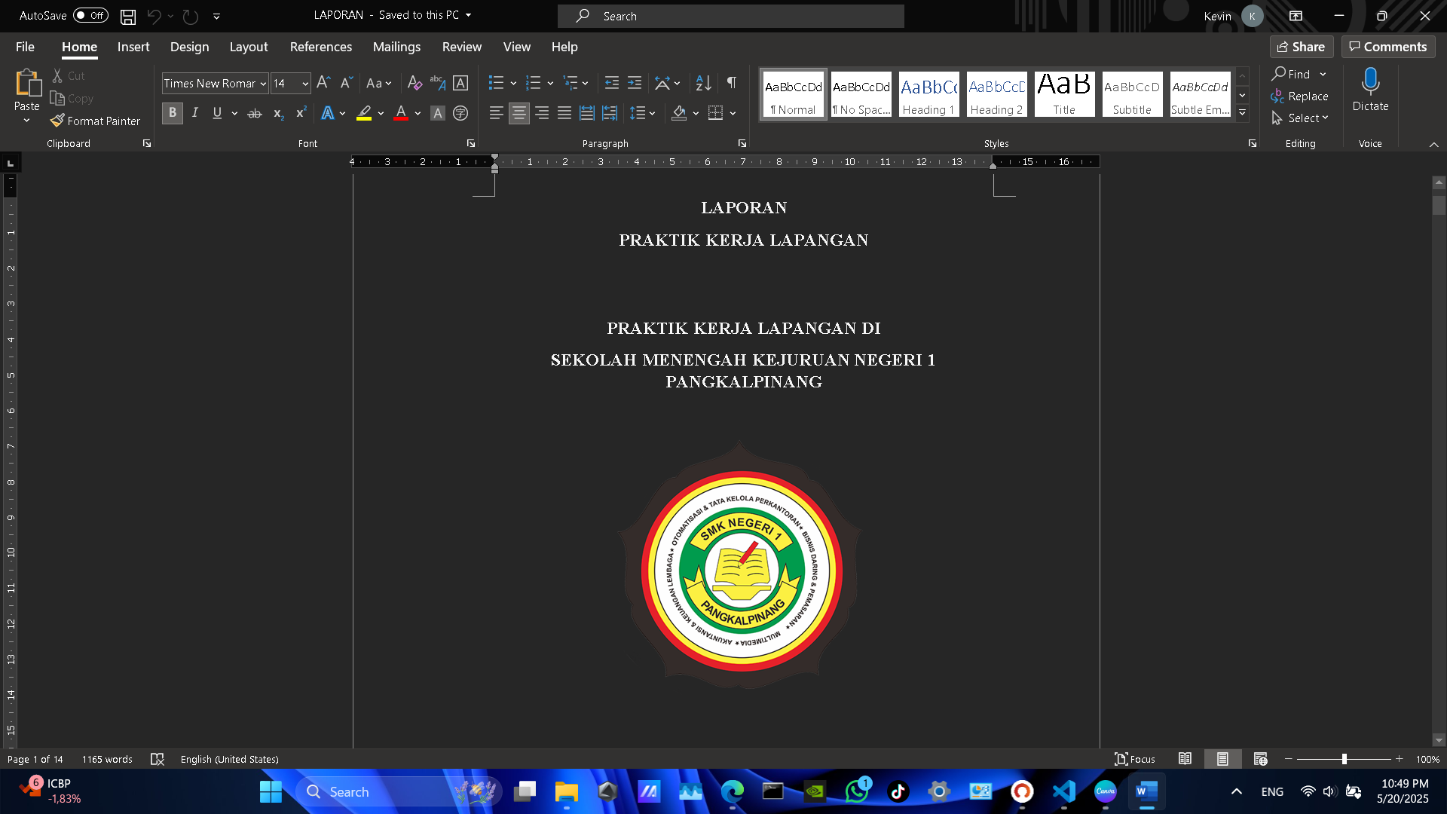Apply the Title style
This screenshot has height=814, width=1447.
1064,94
